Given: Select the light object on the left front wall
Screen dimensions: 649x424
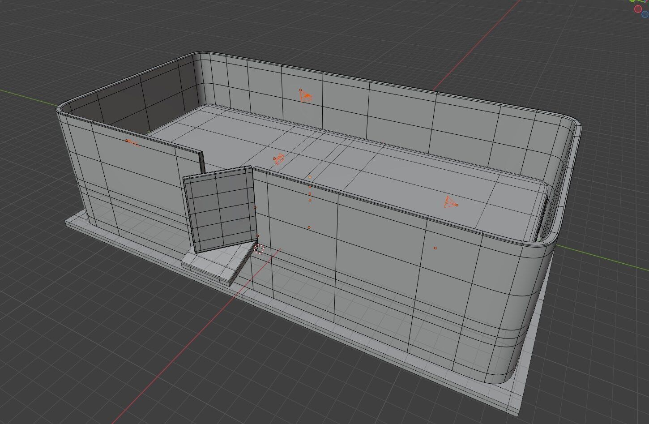Looking at the screenshot, I should 132,143.
